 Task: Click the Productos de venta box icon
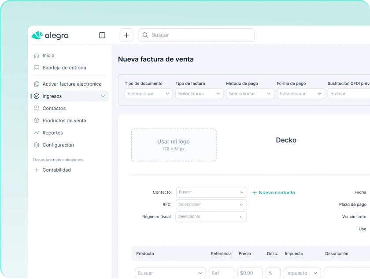pyautogui.click(x=37, y=121)
